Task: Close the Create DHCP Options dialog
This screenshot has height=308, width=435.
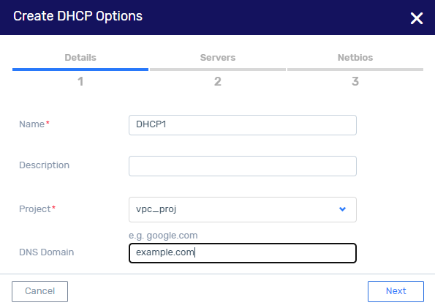Action: [417, 18]
